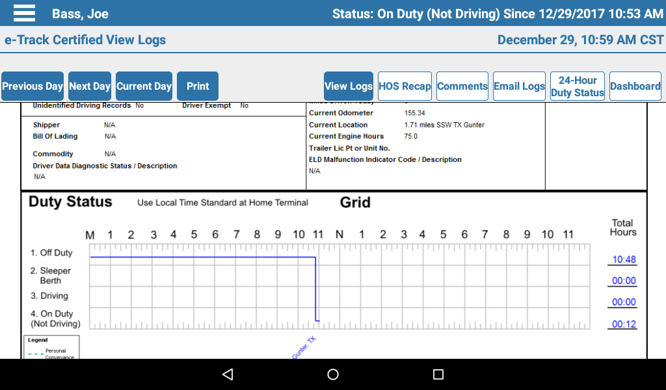Open the Comments tab
666x390 pixels.
coord(462,86)
